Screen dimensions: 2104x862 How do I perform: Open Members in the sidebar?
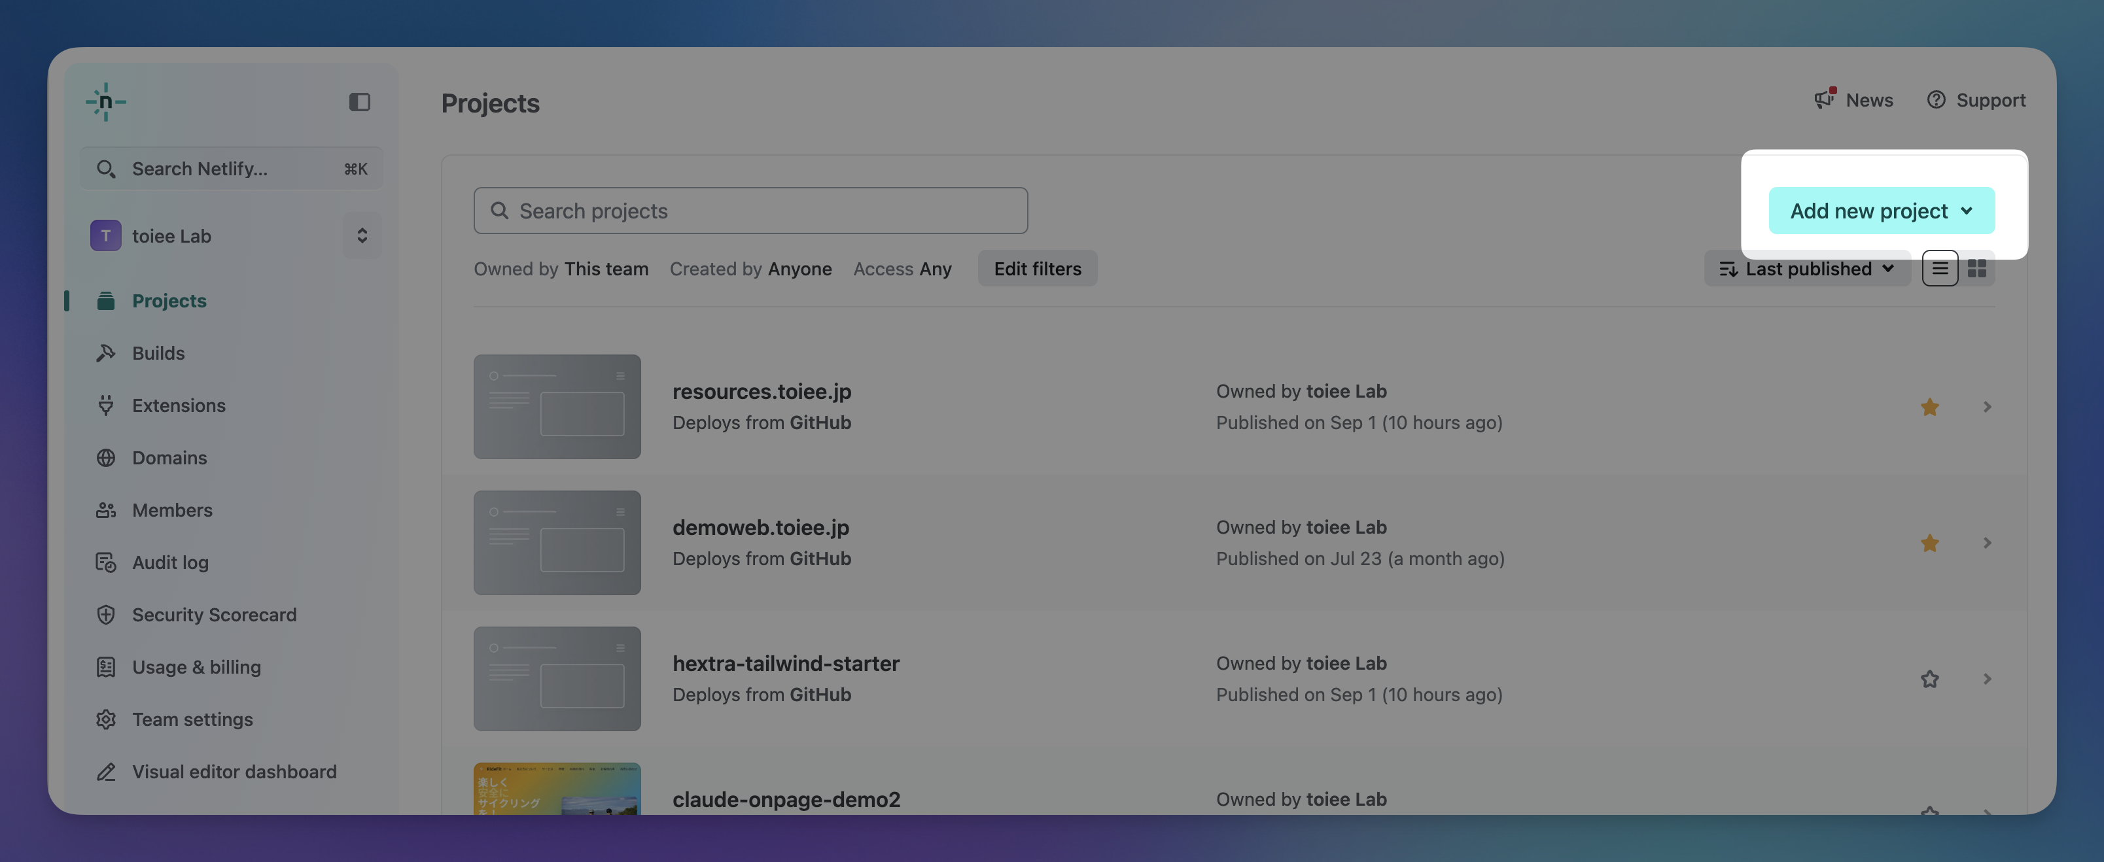(x=172, y=509)
